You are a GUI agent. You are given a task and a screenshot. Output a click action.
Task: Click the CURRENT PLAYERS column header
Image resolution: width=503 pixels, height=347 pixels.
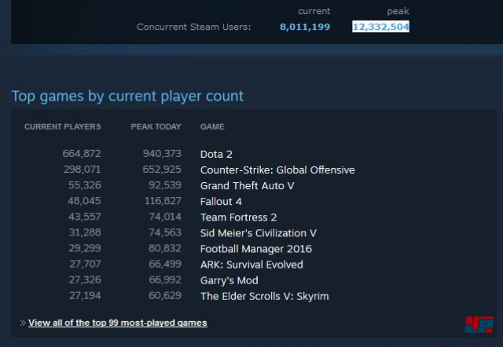click(x=63, y=126)
